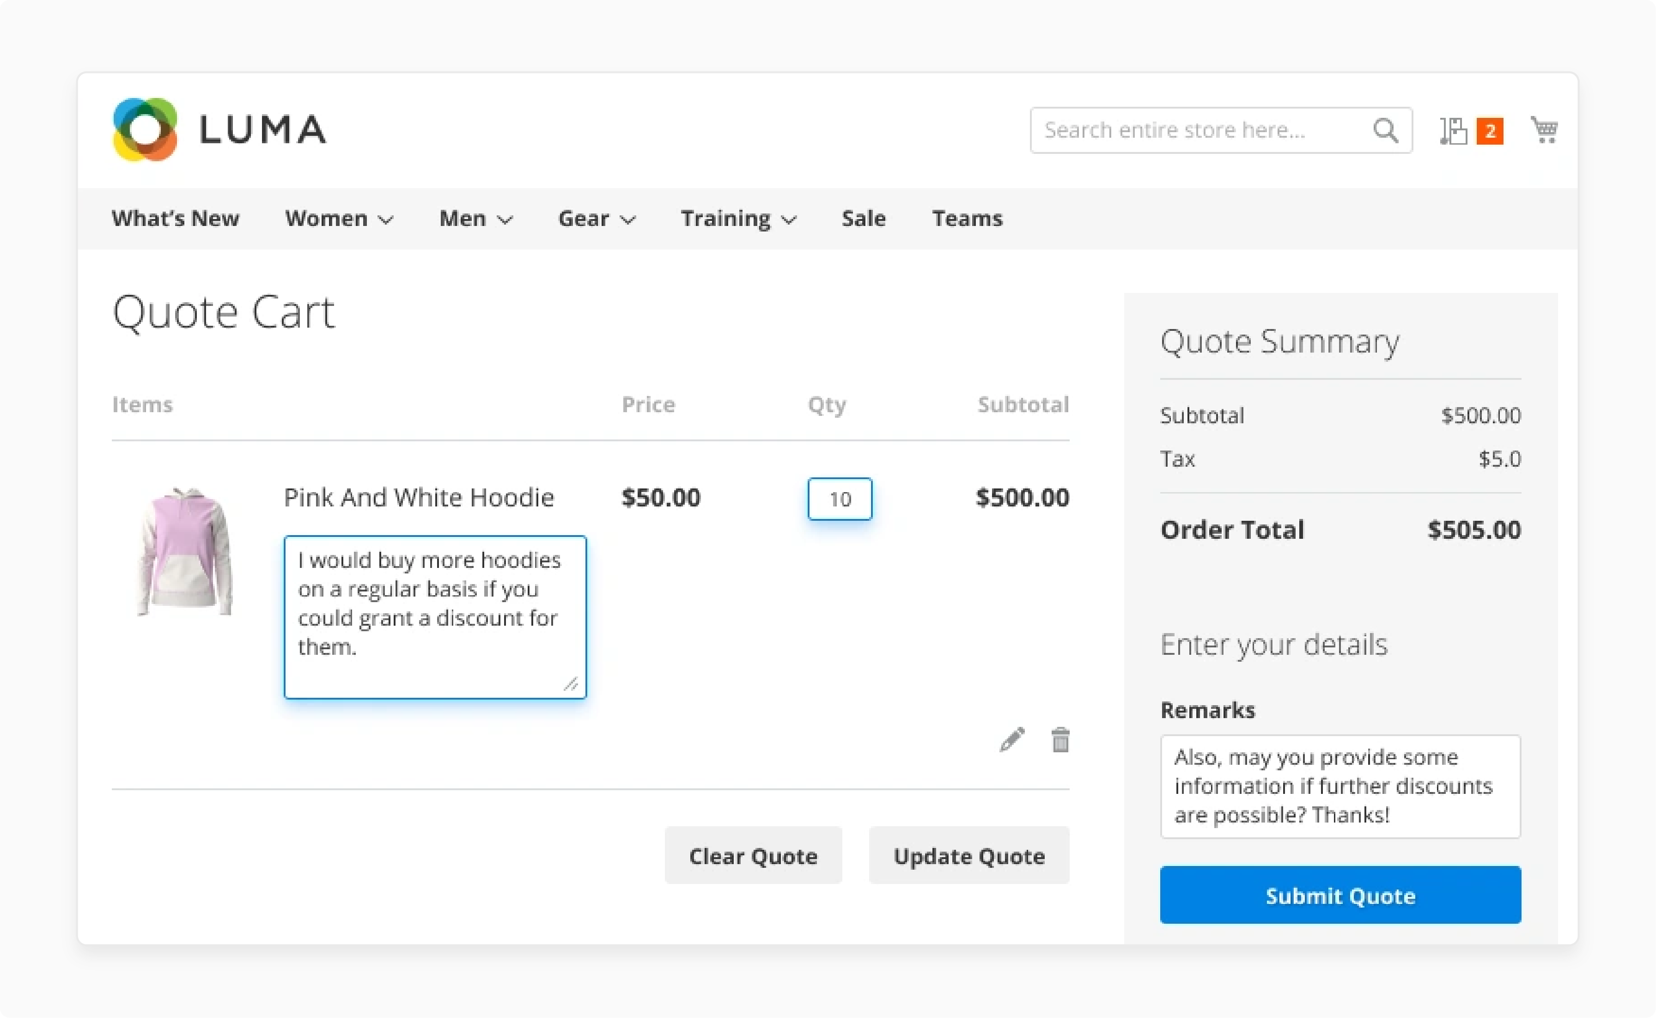
Task: Open the pink hoodie product thumbnail
Action: pyautogui.click(x=185, y=551)
